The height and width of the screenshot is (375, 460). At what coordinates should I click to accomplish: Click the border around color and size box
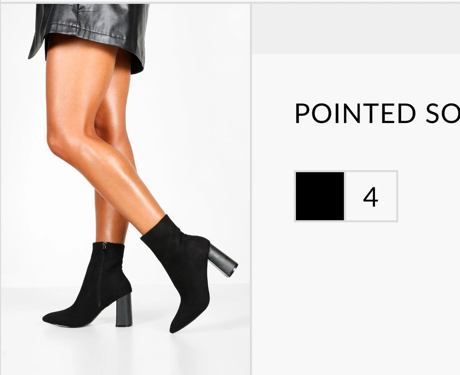[x=346, y=171]
